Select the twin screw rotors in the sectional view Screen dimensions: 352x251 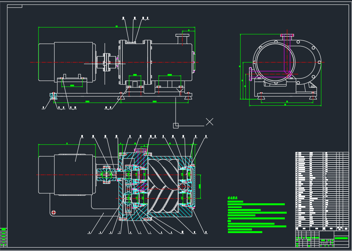(x=163, y=185)
